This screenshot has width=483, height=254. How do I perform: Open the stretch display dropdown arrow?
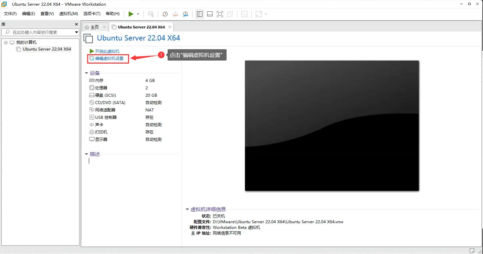click(266, 14)
